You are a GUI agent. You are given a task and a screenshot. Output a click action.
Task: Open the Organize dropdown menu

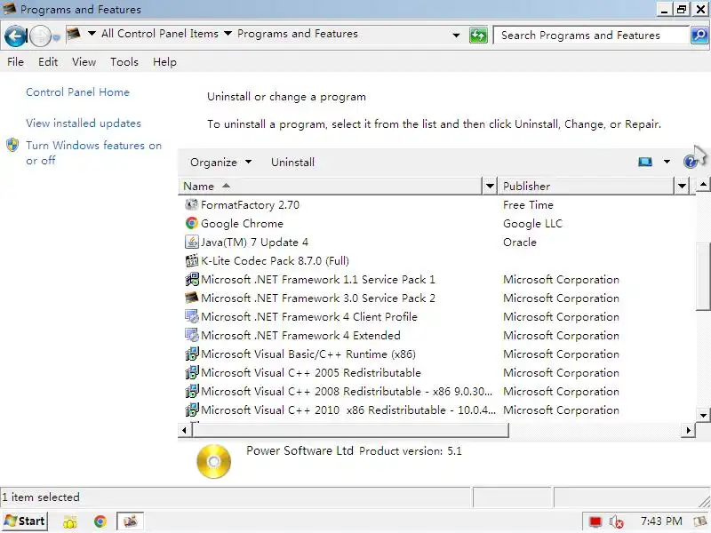point(220,163)
